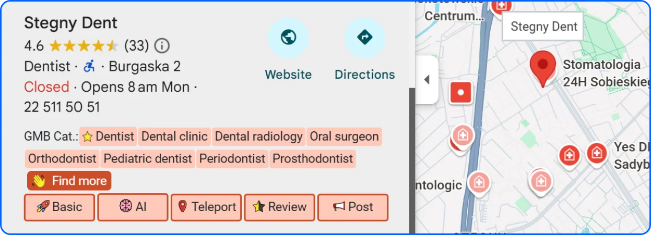Select the hospital marker near Yes Dent
The image size is (651, 235).
(x=596, y=153)
